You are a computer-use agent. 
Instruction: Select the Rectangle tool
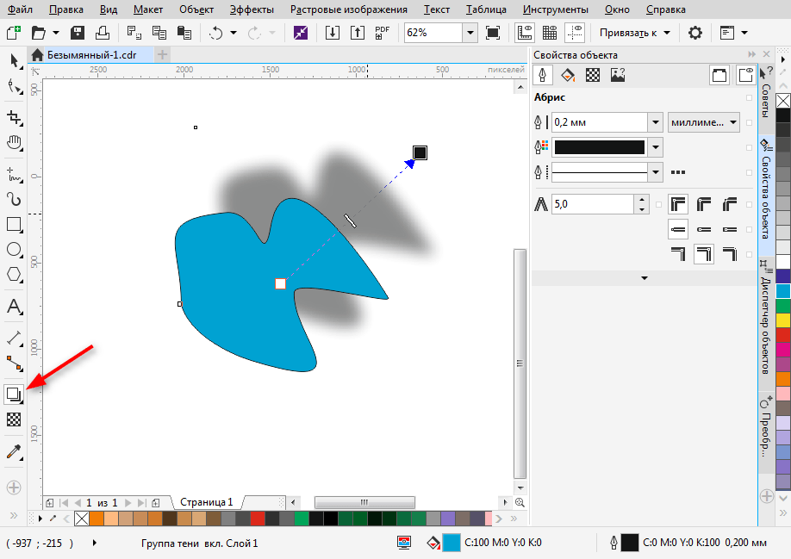coord(14,225)
